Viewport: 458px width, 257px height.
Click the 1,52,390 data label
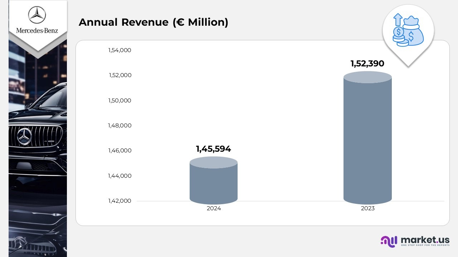pos(367,64)
